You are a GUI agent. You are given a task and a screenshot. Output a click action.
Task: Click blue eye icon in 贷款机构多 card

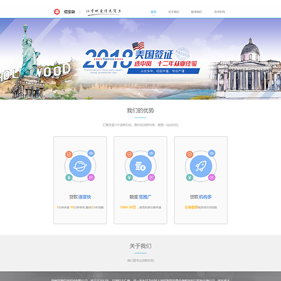tap(212, 153)
